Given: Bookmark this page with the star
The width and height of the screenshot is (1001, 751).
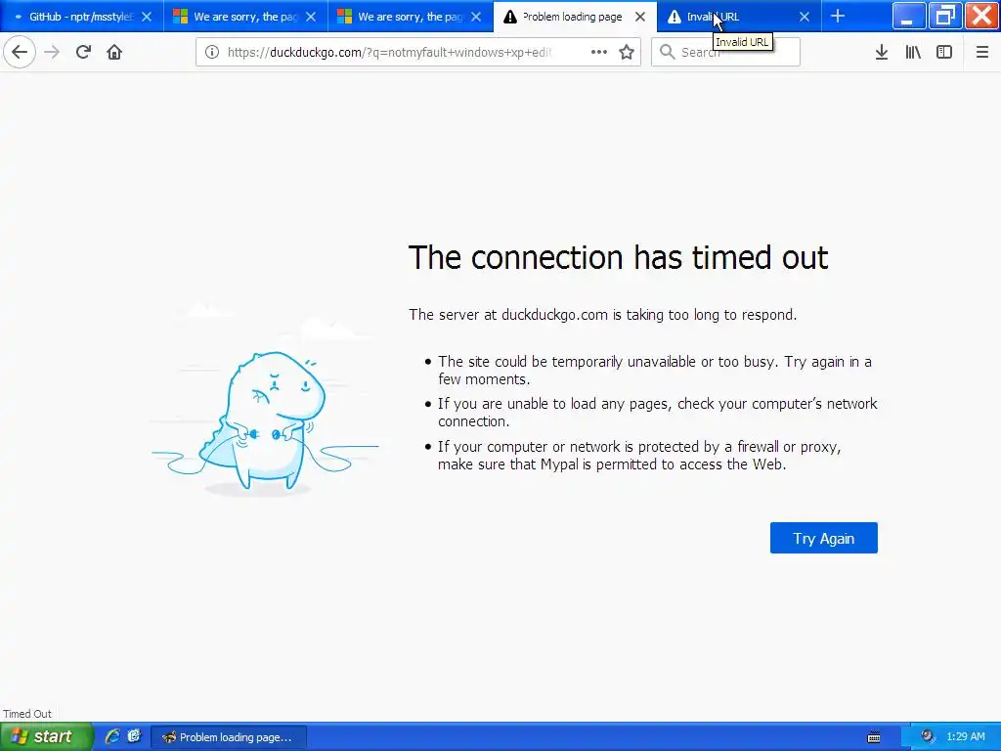Looking at the screenshot, I should [627, 52].
